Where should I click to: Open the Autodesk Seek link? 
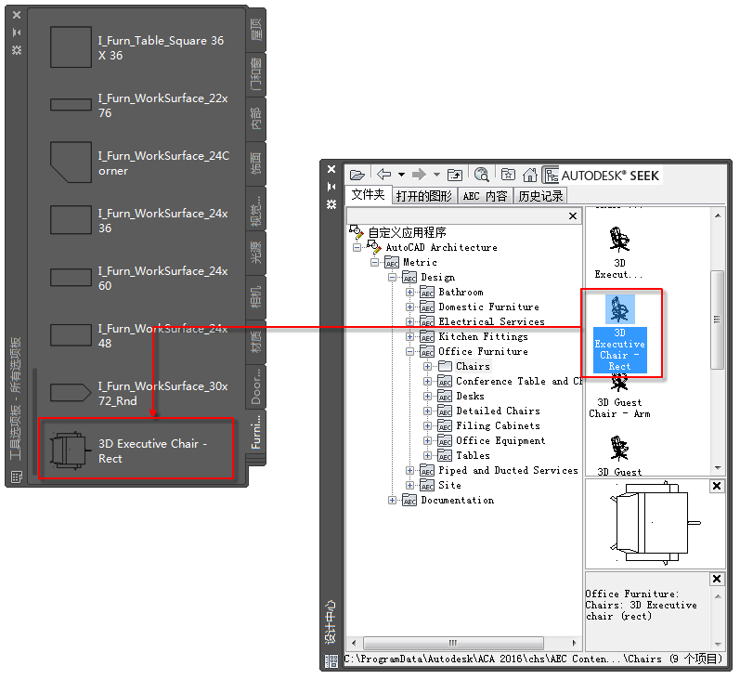[610, 176]
